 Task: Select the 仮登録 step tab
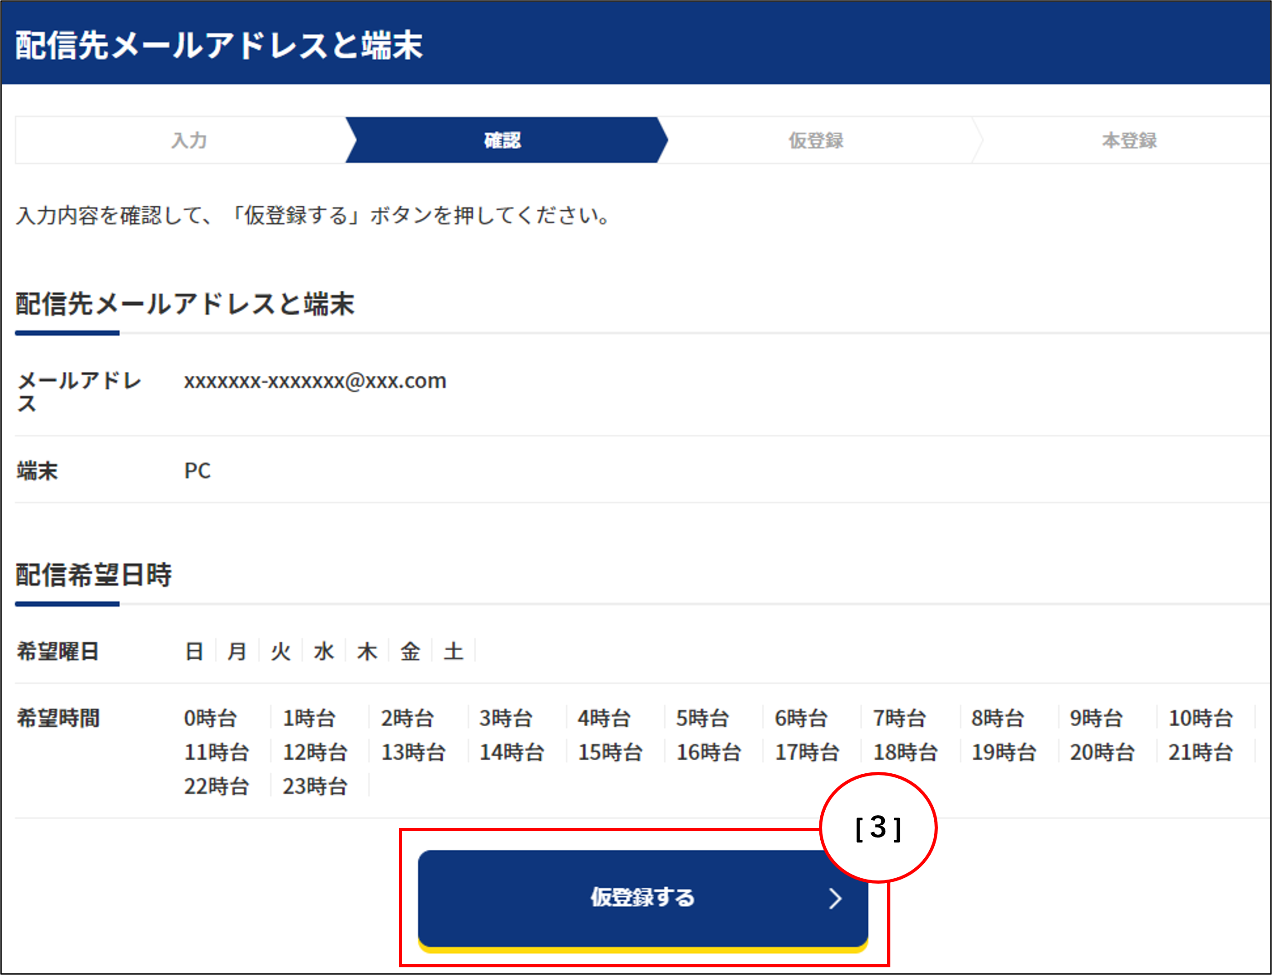pos(816,141)
